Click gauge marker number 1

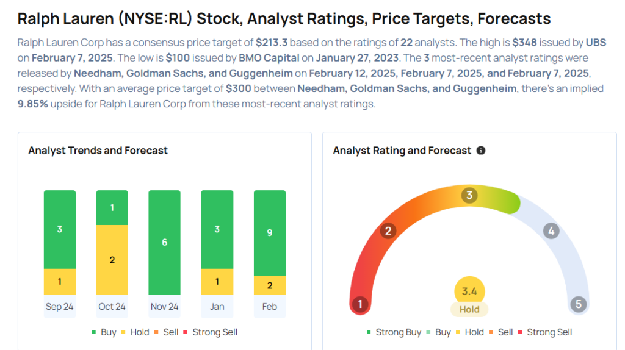(360, 304)
